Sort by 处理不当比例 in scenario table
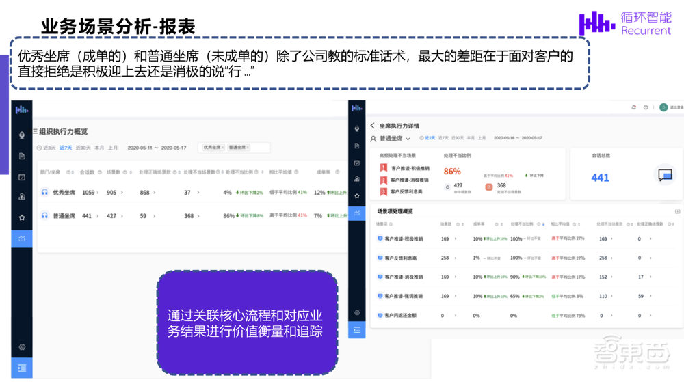This screenshot has height=382, width=684. click(x=543, y=224)
